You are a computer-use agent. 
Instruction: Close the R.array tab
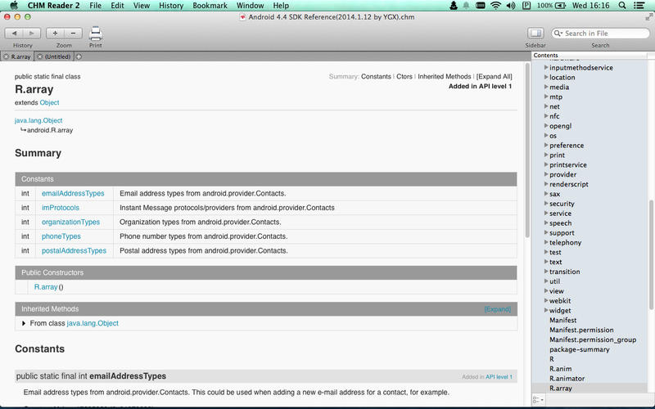7,56
